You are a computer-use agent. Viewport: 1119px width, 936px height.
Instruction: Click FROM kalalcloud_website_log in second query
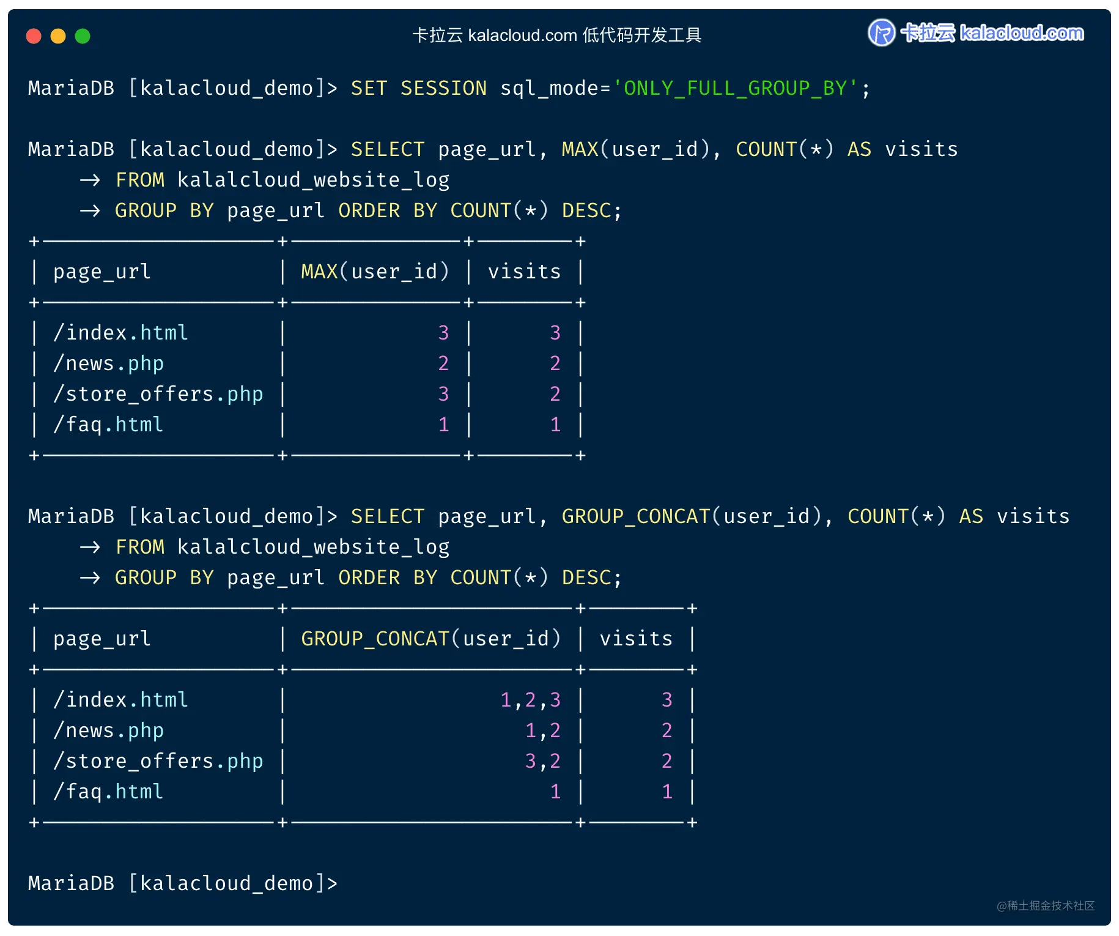[x=283, y=547]
